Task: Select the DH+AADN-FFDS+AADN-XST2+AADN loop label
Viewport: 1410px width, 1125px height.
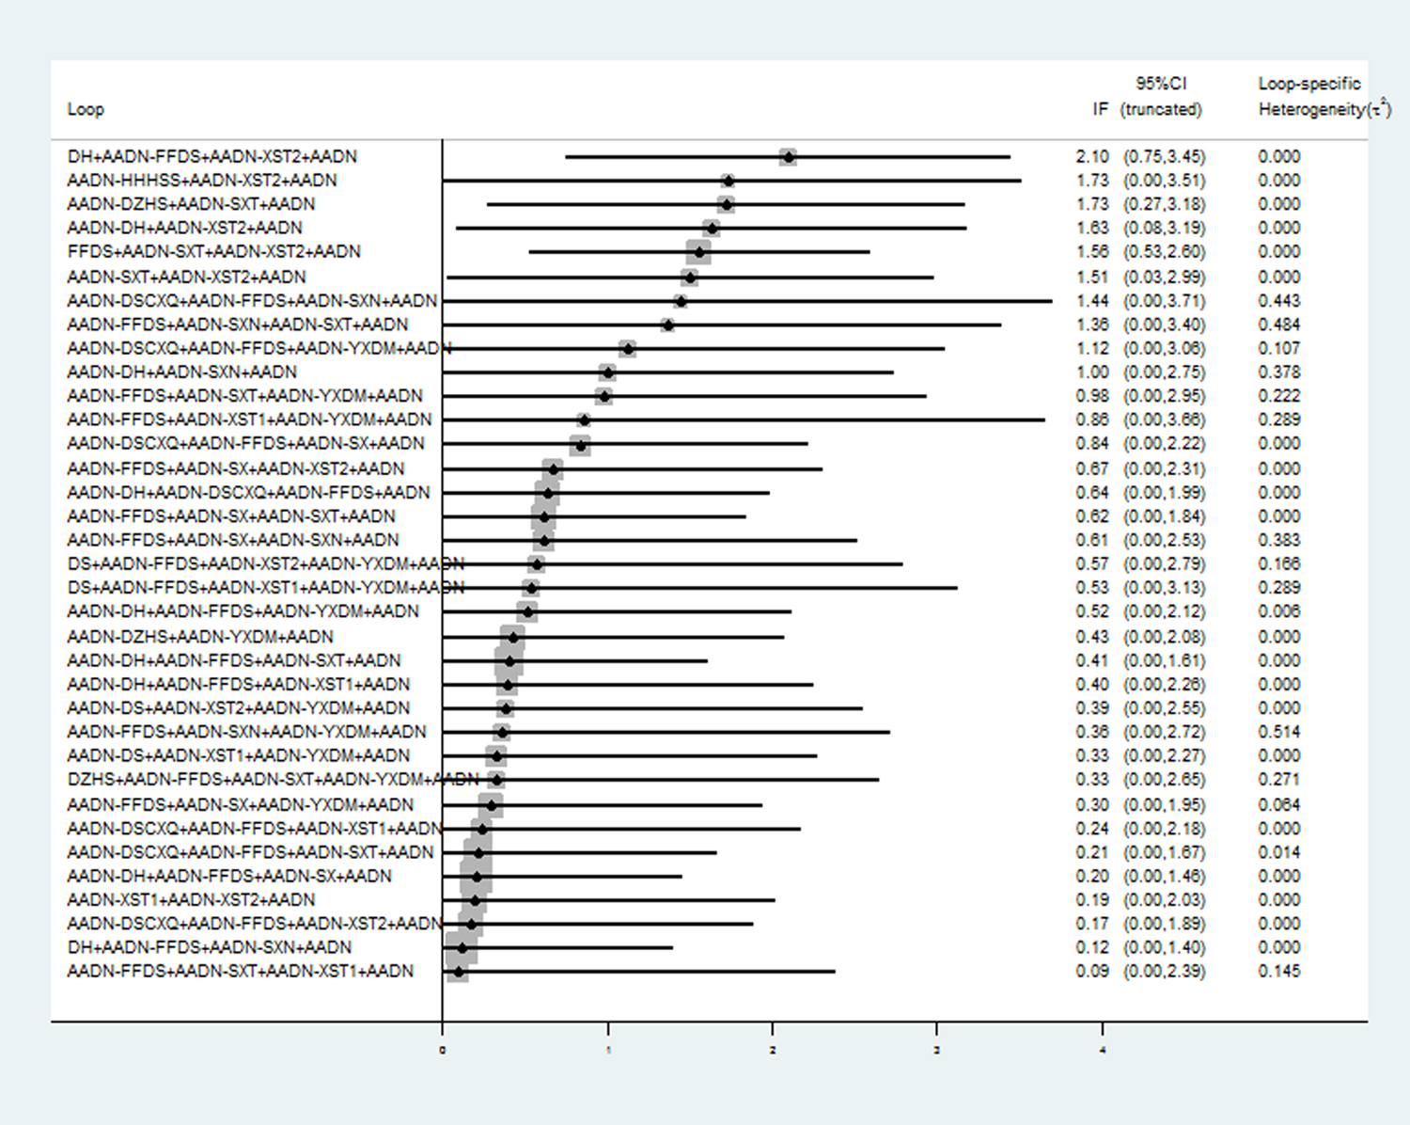Action: click(212, 156)
